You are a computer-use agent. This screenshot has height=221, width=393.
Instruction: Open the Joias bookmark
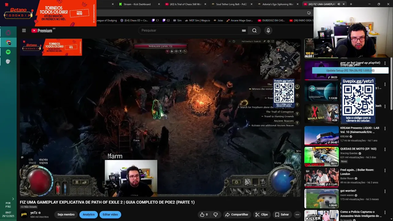[x=218, y=20]
